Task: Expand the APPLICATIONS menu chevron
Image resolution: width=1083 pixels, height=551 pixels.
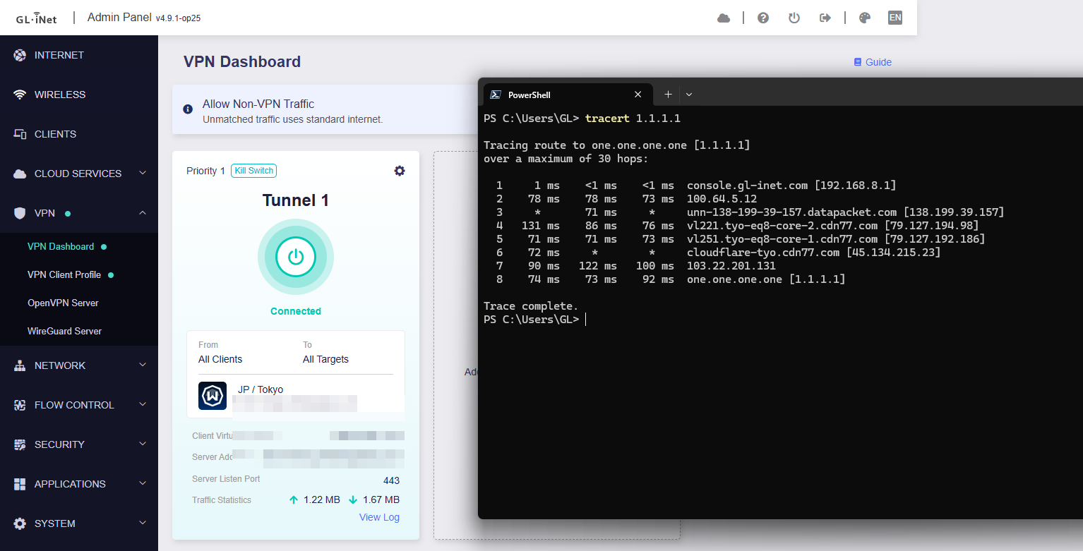Action: (143, 483)
